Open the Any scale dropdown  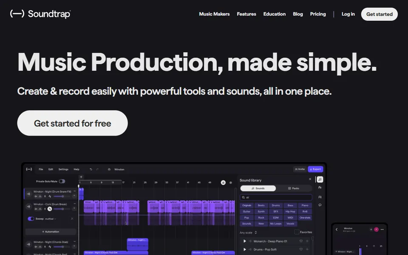pyautogui.click(x=249, y=232)
